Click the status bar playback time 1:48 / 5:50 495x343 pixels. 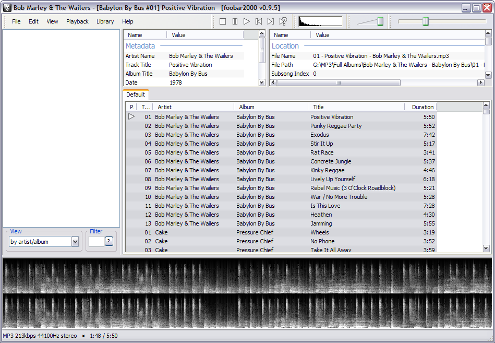[104, 336]
